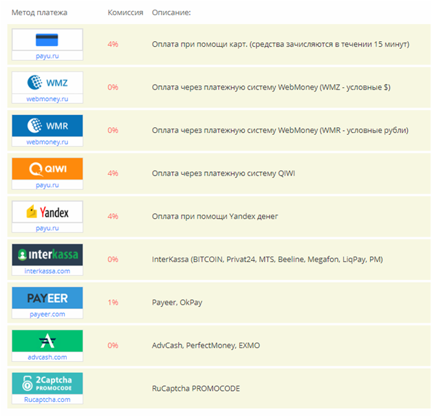Click 4% commission in Yandex row

click(x=113, y=216)
